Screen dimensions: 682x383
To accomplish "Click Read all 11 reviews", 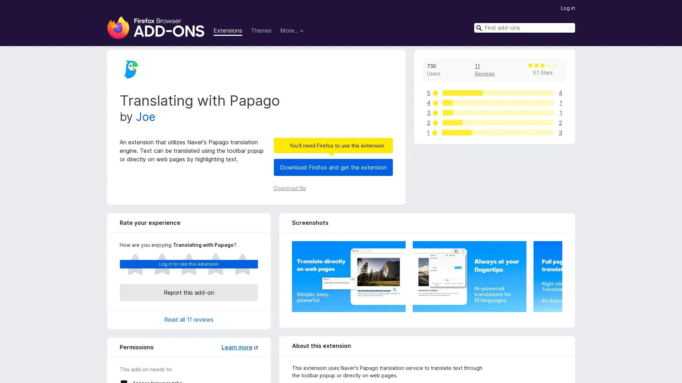I will [189, 319].
